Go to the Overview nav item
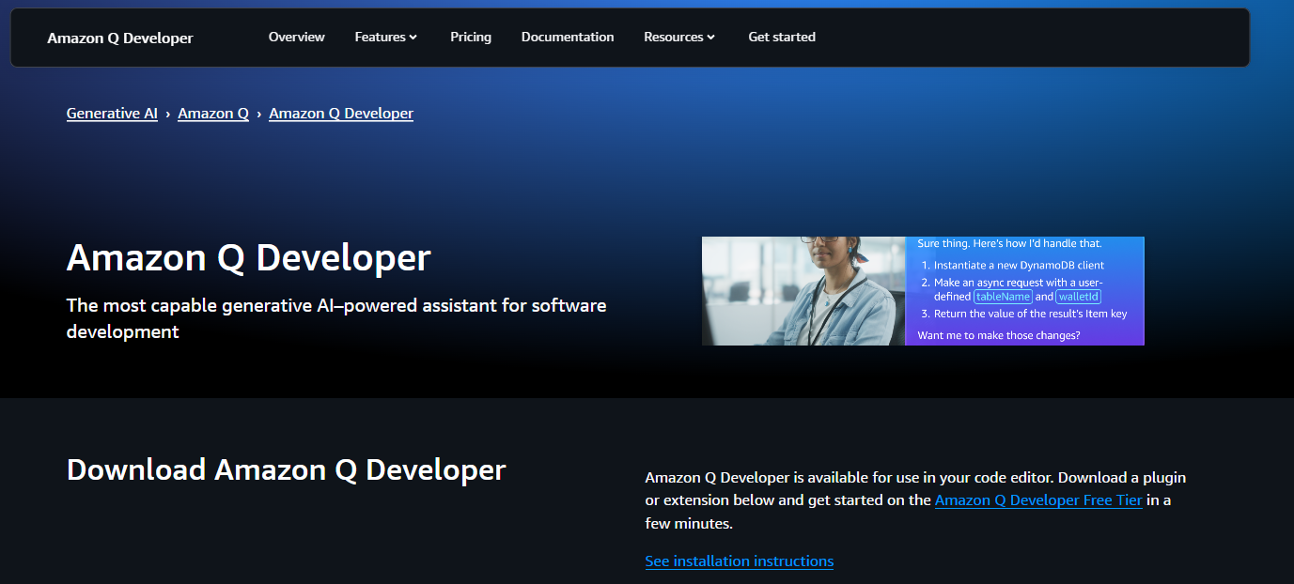The width and height of the screenshot is (1294, 584). pyautogui.click(x=296, y=38)
